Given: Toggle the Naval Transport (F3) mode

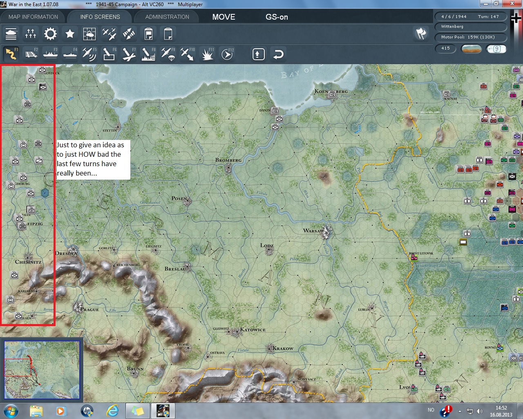Looking at the screenshot, I should click(x=50, y=54).
